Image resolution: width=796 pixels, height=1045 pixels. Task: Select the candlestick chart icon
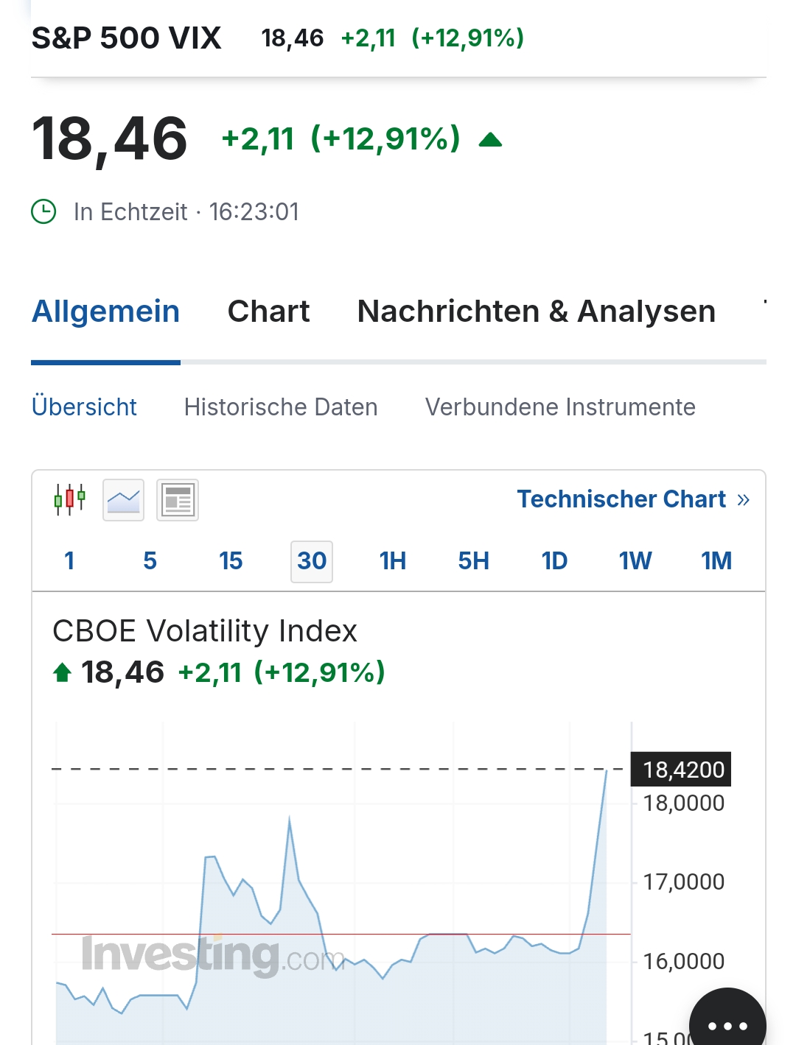click(x=70, y=500)
